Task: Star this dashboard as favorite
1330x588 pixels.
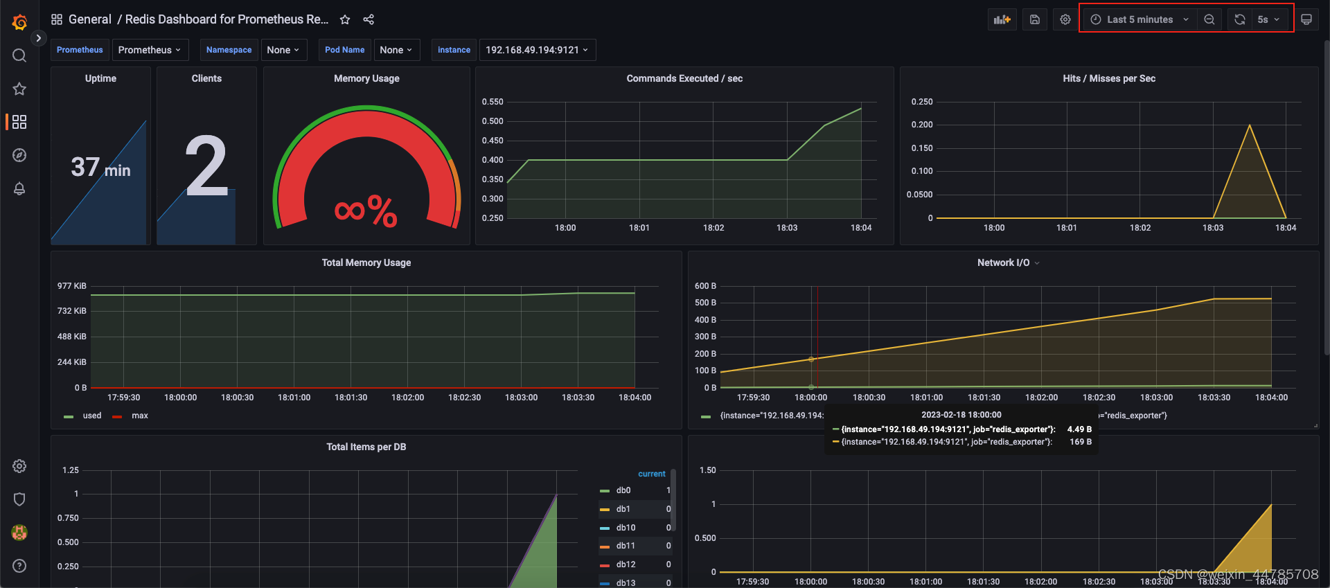Action: 345,19
